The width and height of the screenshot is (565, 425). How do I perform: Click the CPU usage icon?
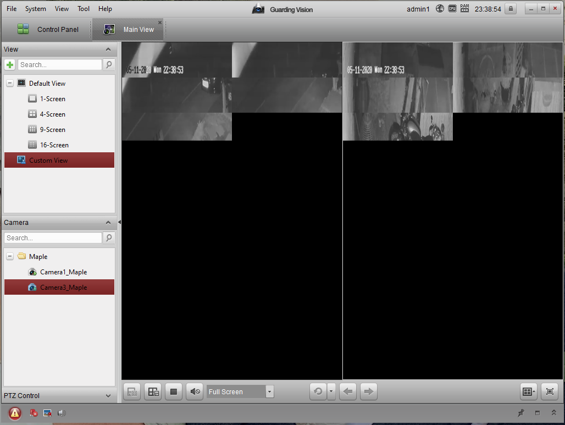(x=452, y=9)
